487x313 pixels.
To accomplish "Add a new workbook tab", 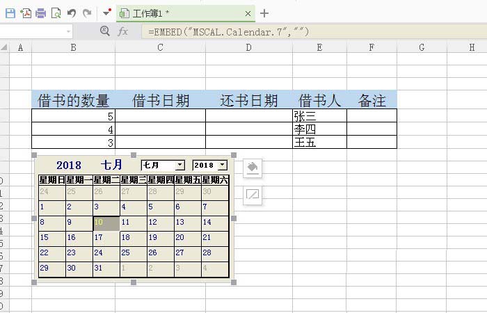I will pos(264,13).
